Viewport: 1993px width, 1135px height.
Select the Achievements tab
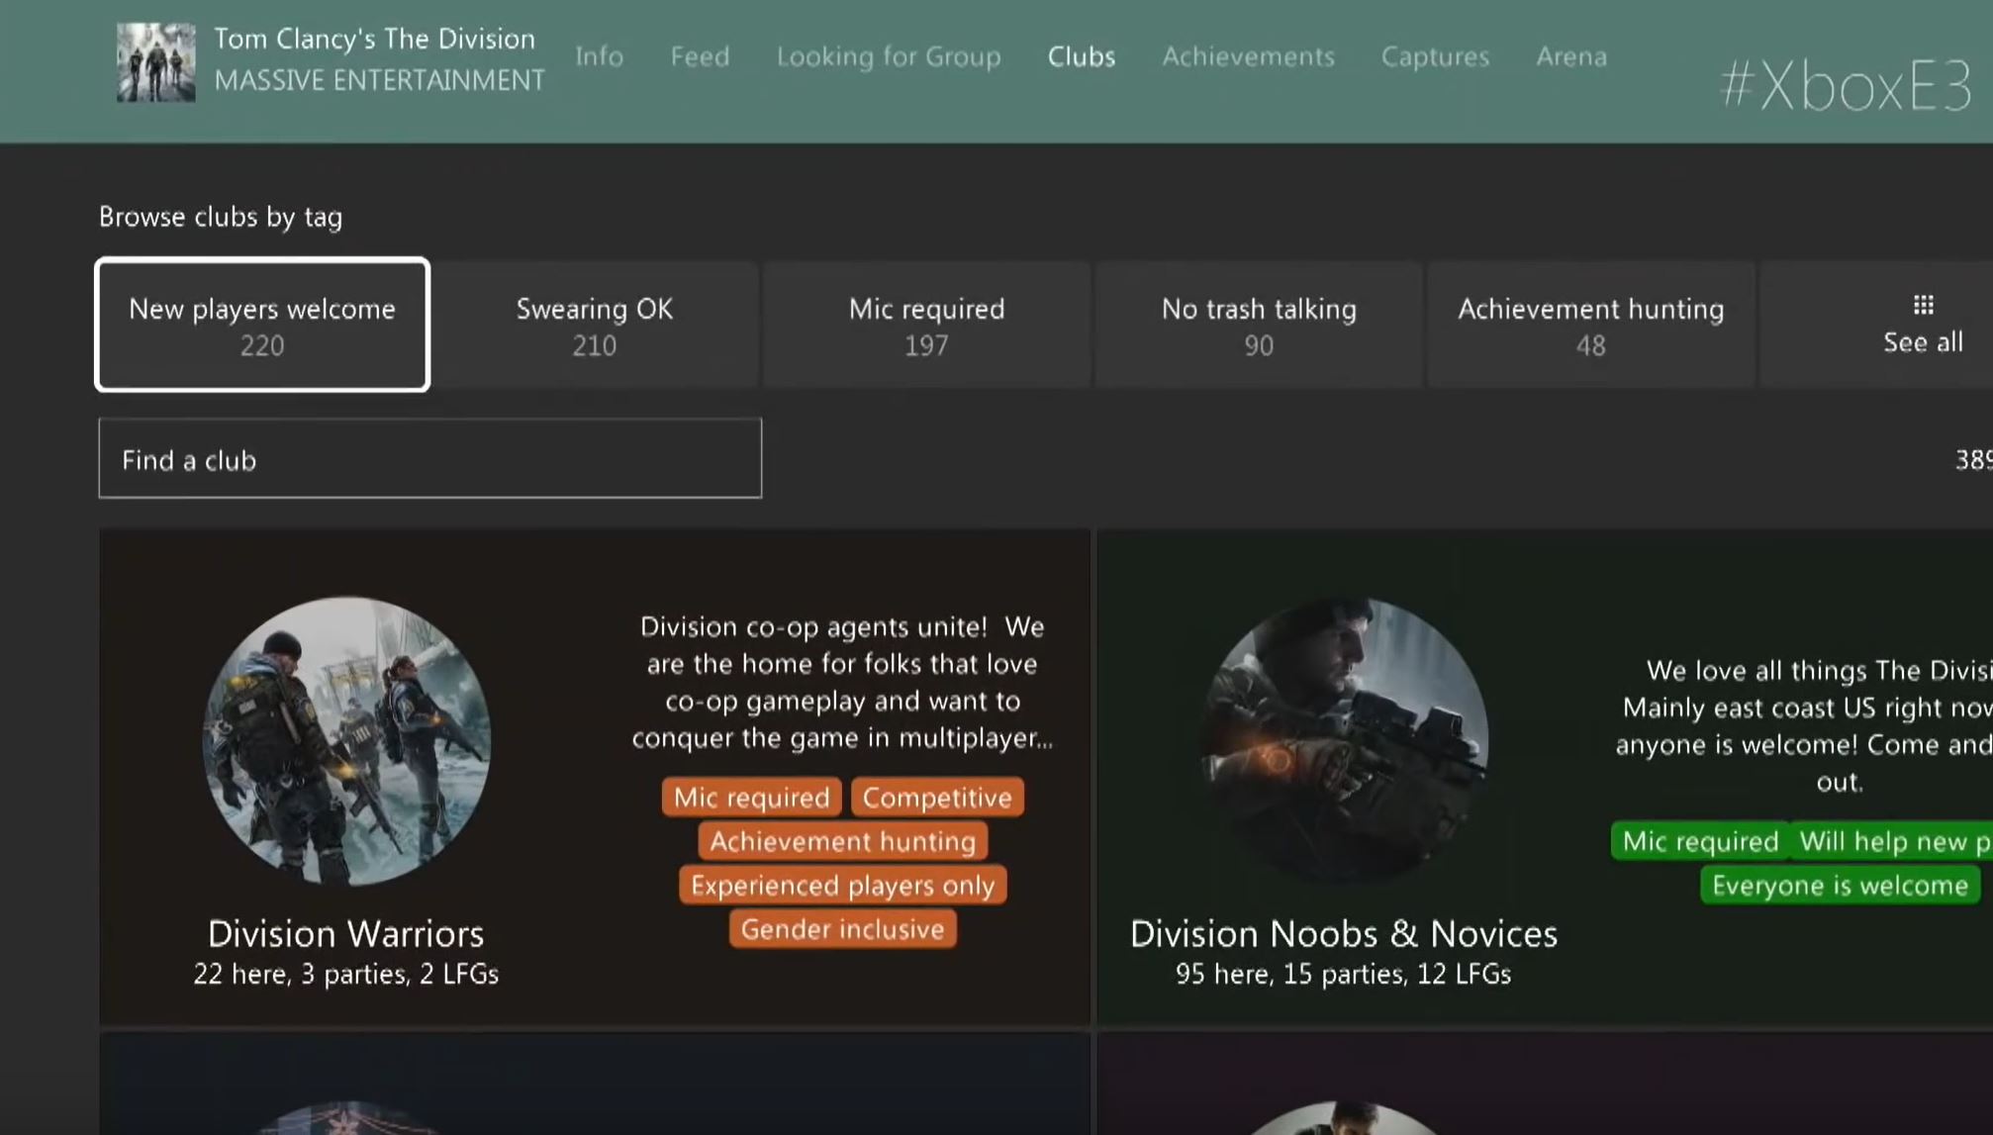[1247, 56]
